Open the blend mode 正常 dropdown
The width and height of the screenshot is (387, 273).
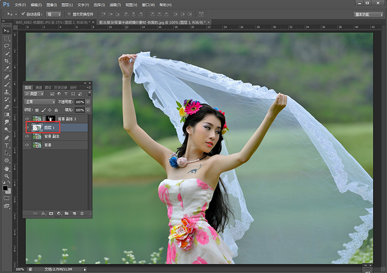point(41,102)
